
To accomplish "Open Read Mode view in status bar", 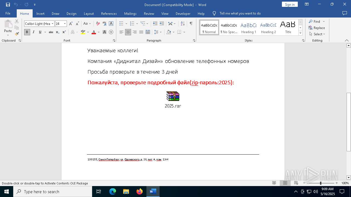I will click(274, 183).
